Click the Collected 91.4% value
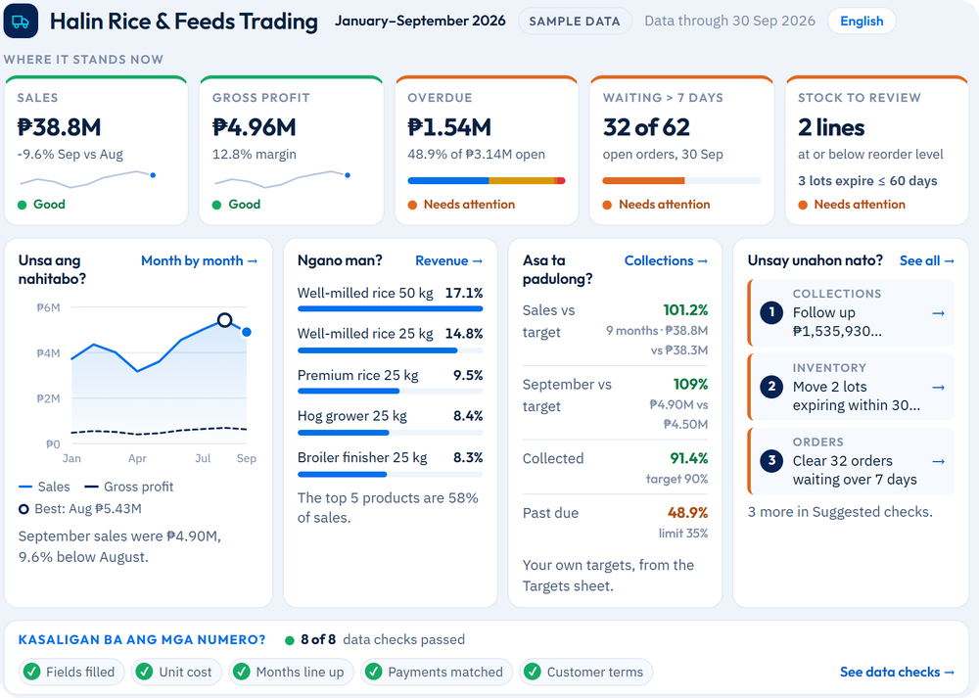This screenshot has width=979, height=698. 688,458
